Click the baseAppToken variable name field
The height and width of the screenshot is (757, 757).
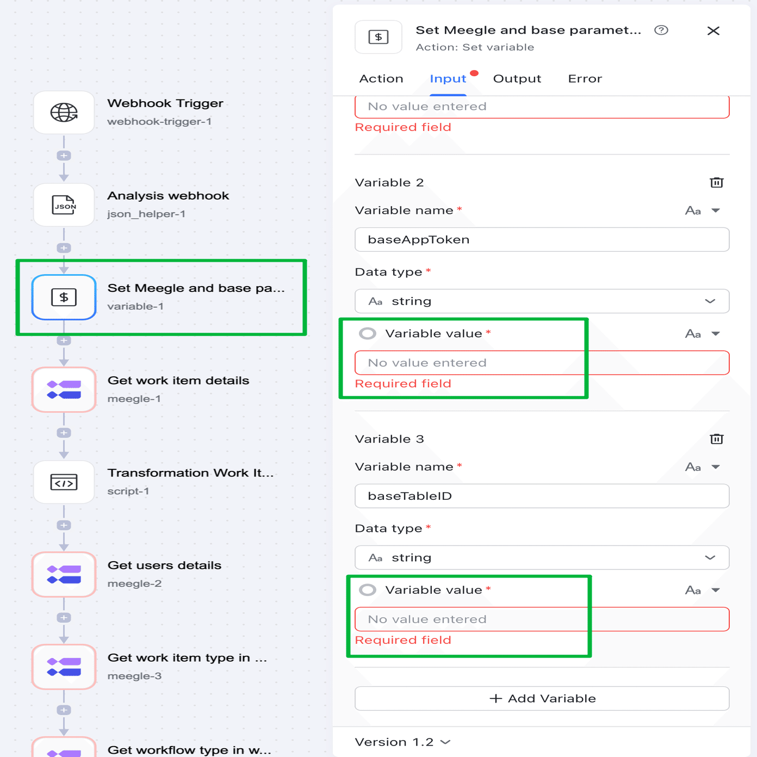pyautogui.click(x=542, y=240)
